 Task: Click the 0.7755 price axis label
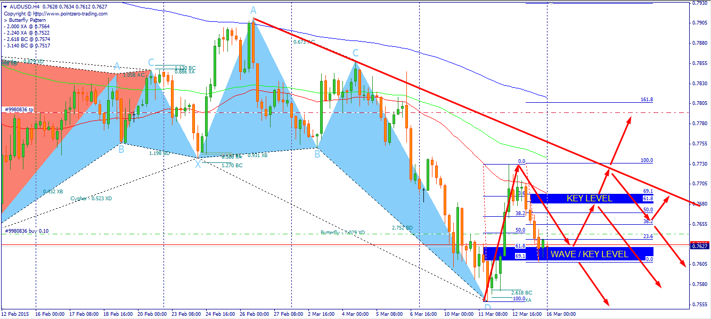pos(700,144)
